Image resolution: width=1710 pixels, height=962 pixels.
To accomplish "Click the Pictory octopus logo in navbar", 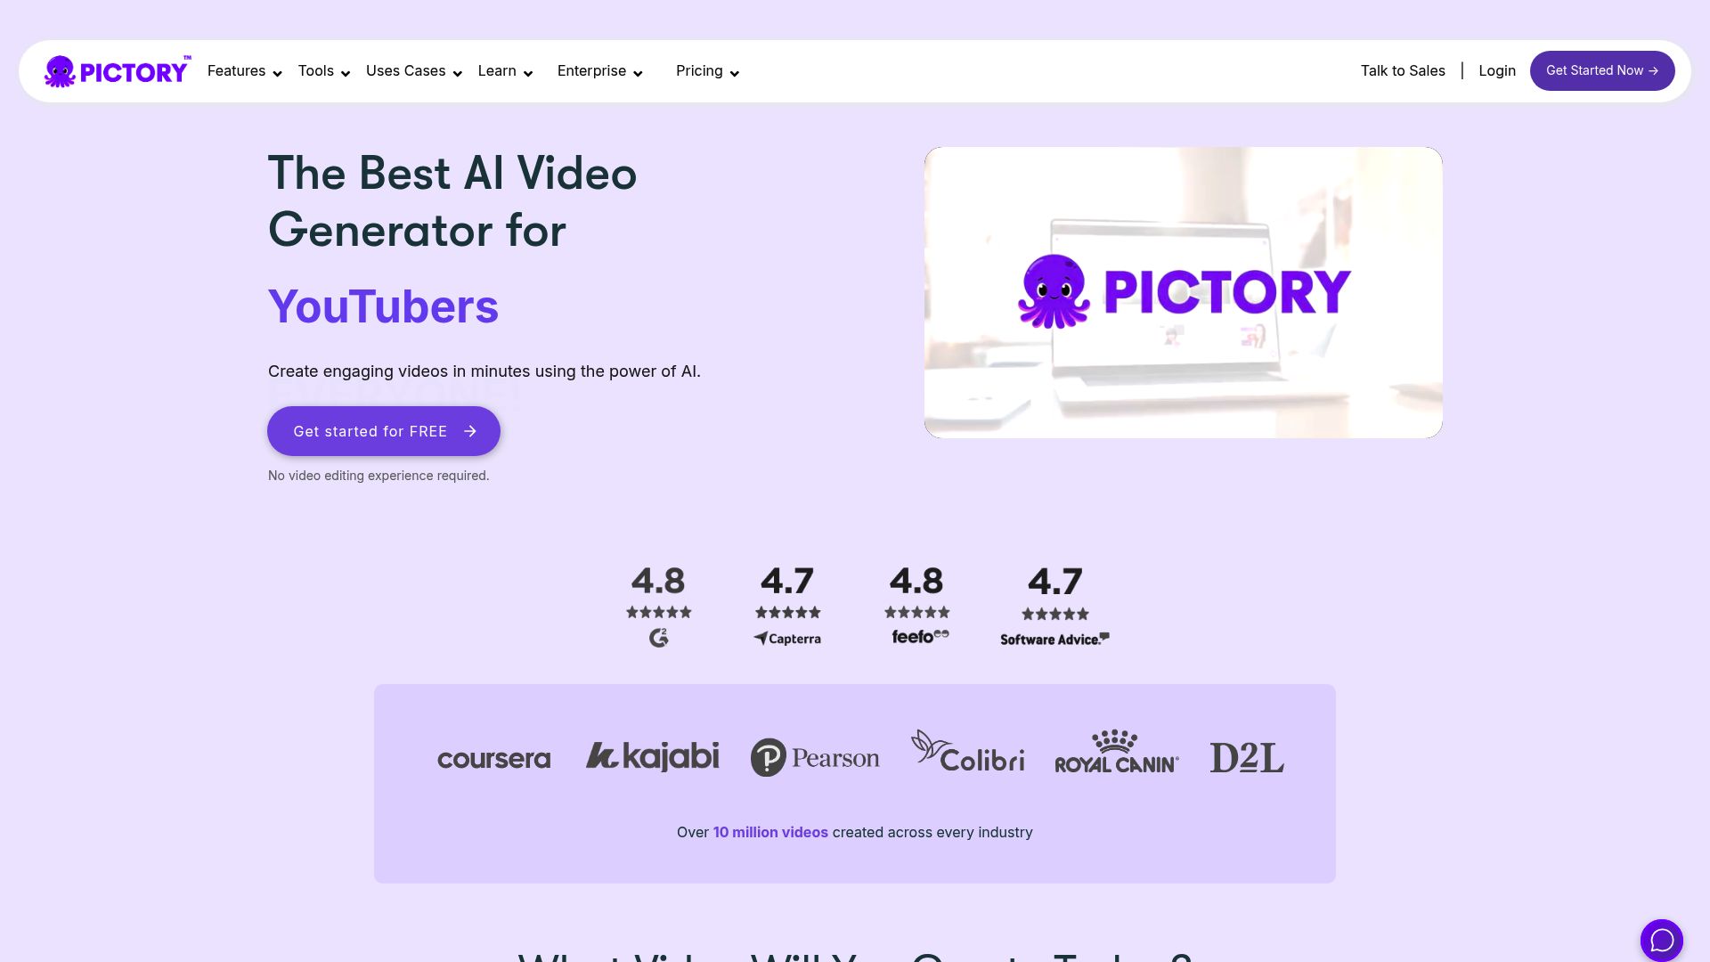I will pos(118,71).
